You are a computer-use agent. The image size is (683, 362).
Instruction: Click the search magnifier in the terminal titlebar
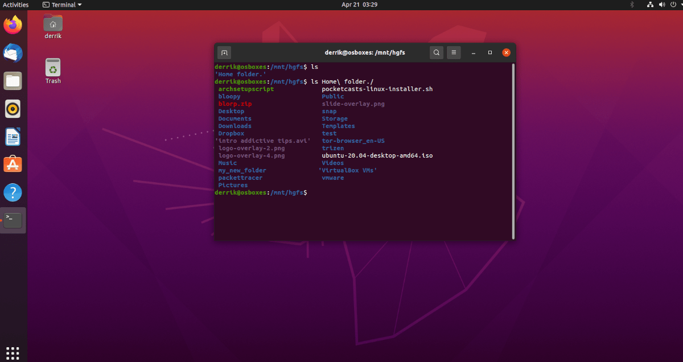coord(436,52)
